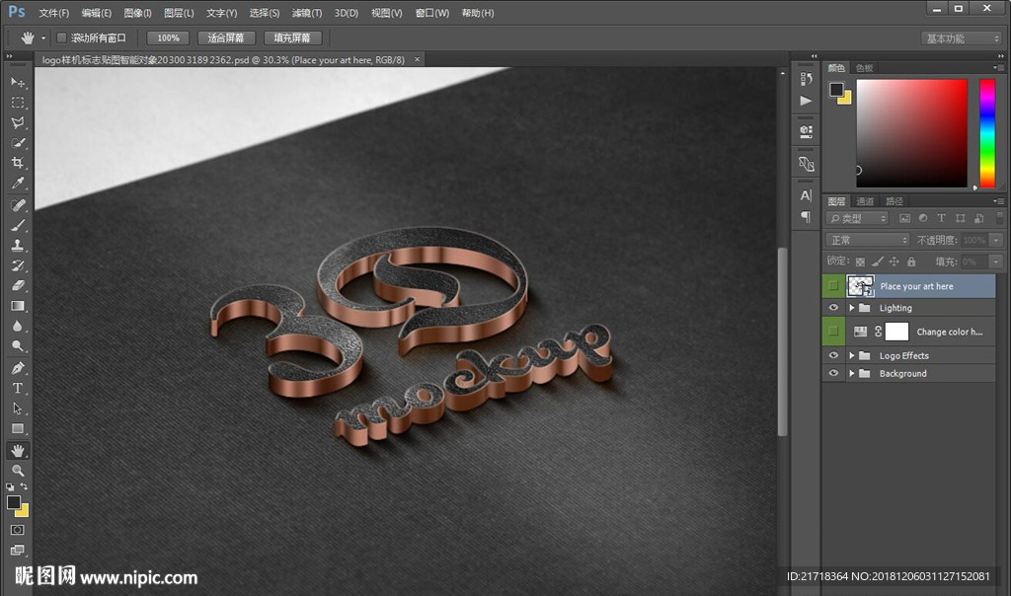Open the 滤镜(T) menu
The height and width of the screenshot is (596, 1011).
(x=307, y=13)
